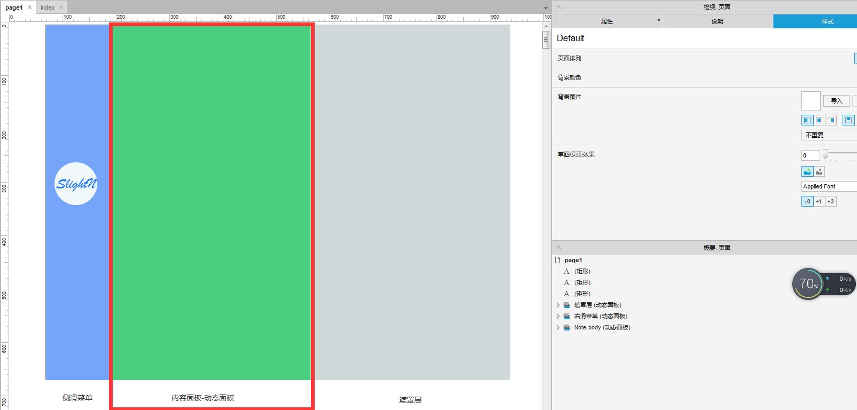The height and width of the screenshot is (410, 857).
Task: Align background image horizontally center
Action: (x=819, y=120)
